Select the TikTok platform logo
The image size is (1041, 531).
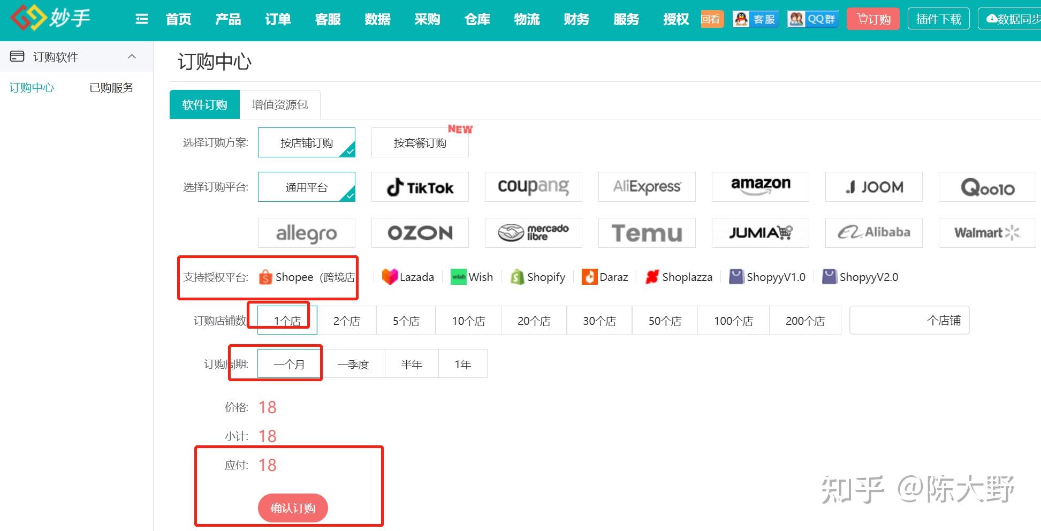(x=420, y=187)
